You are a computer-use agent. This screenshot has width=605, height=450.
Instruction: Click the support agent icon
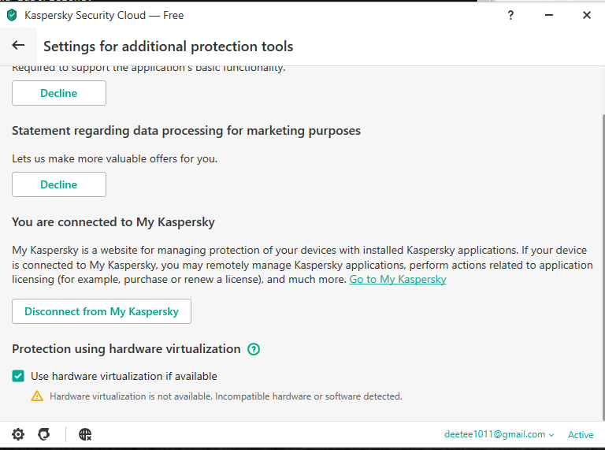pos(44,434)
